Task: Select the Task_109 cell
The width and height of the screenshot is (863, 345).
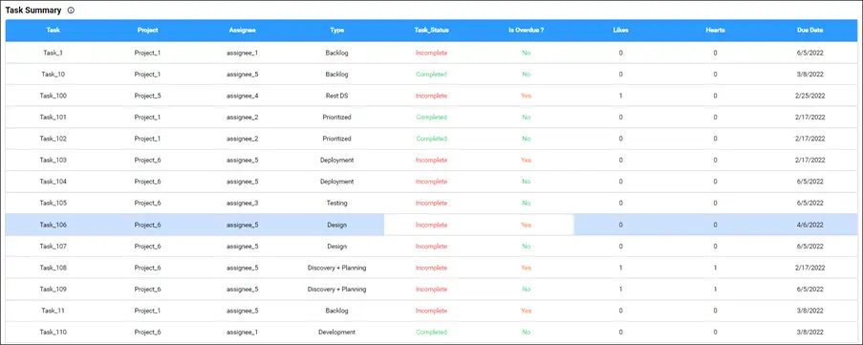Action: pyautogui.click(x=54, y=290)
